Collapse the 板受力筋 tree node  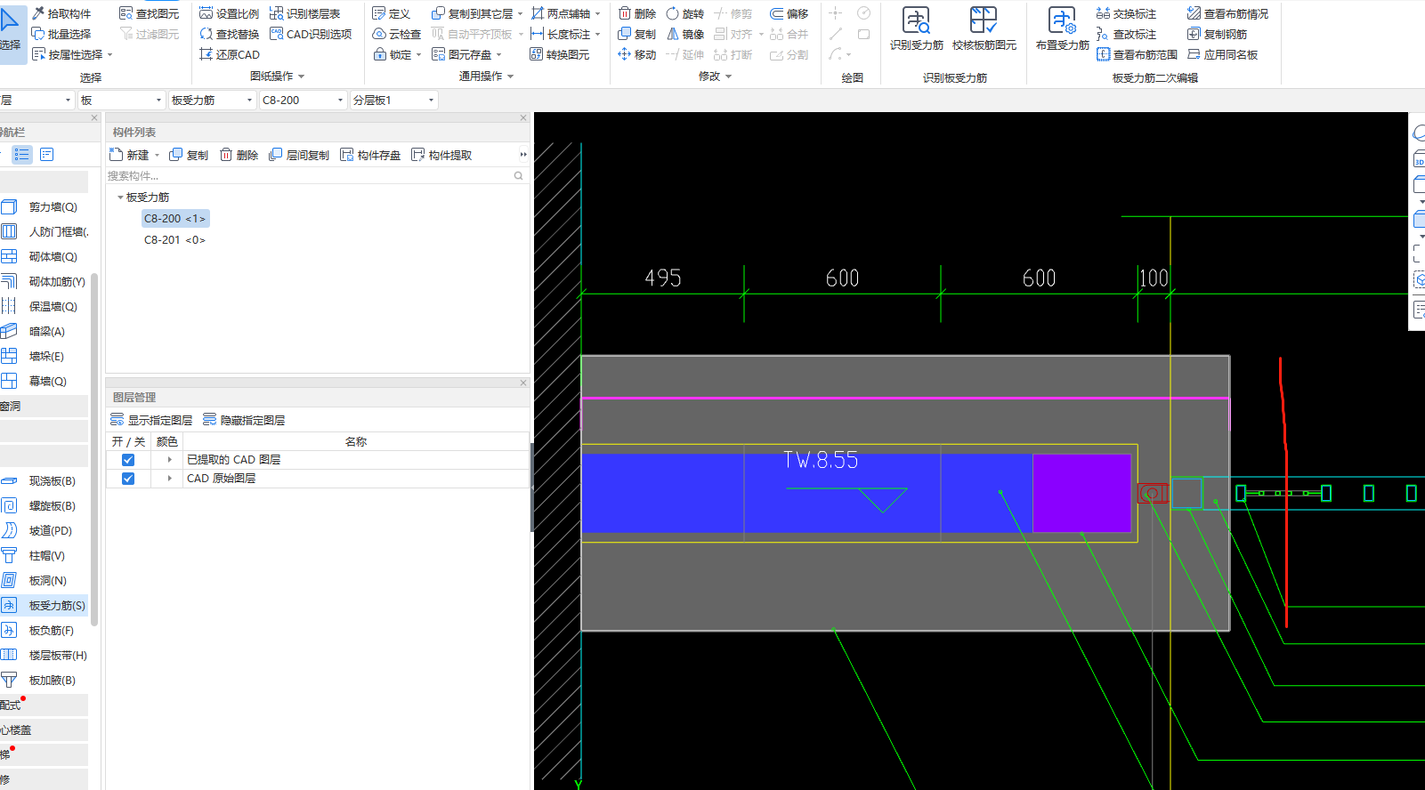click(x=120, y=197)
